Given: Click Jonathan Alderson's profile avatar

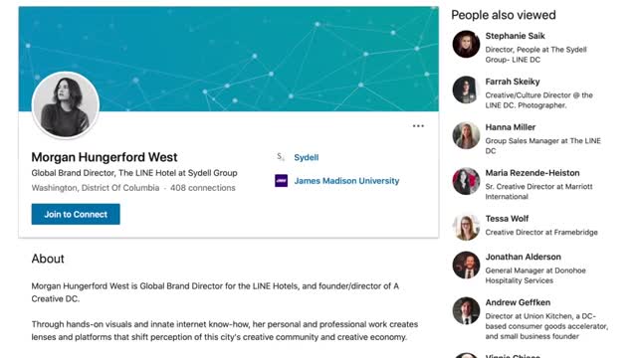Looking at the screenshot, I should pyautogui.click(x=466, y=266).
